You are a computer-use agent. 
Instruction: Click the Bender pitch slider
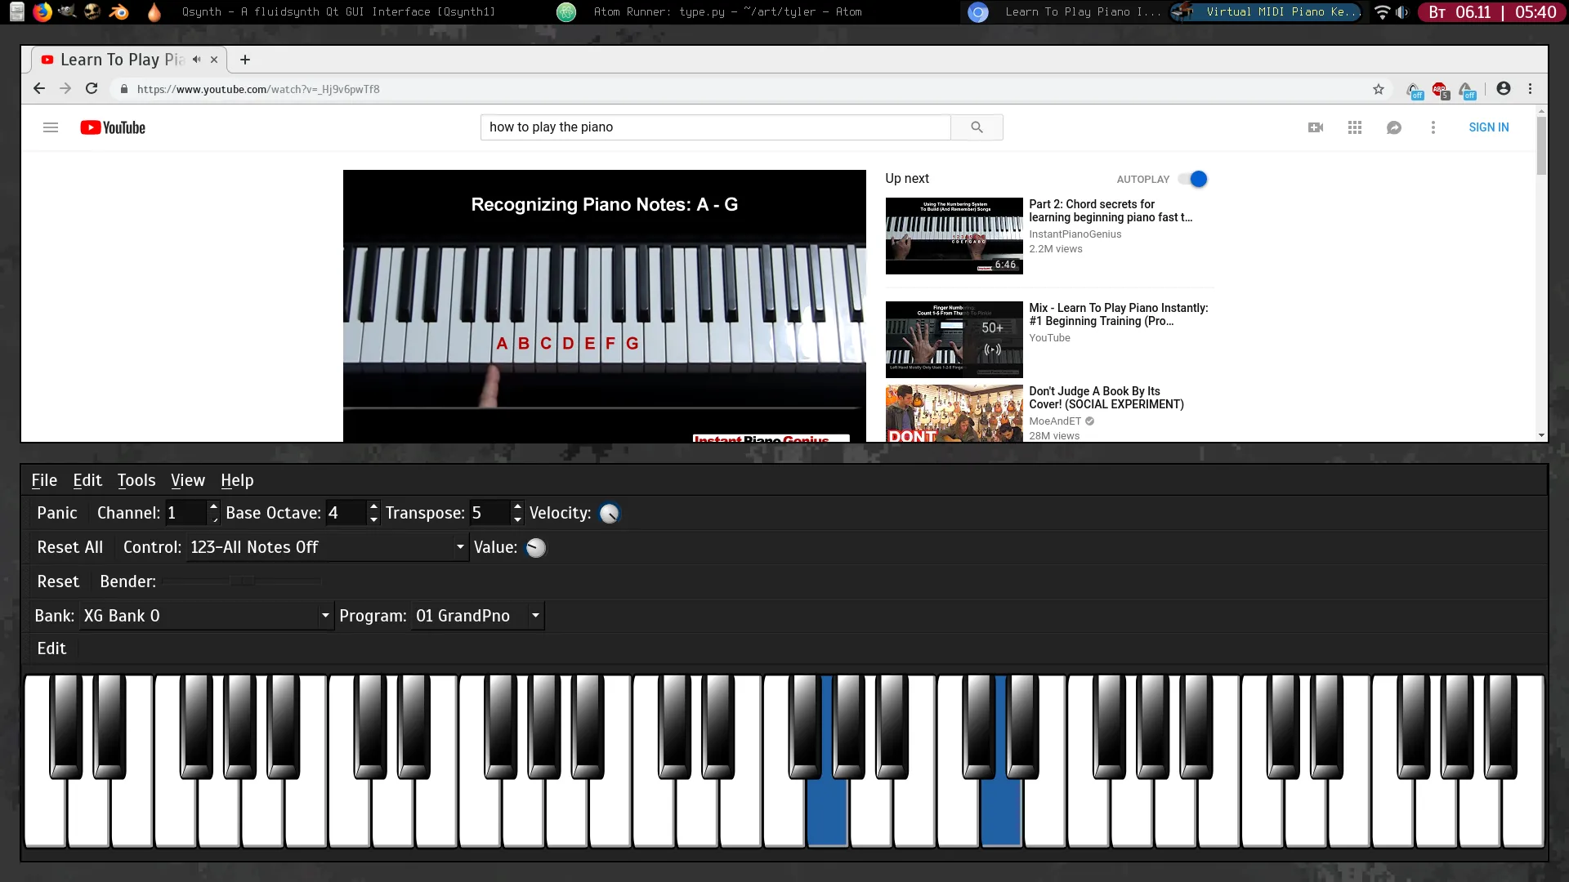point(242,581)
